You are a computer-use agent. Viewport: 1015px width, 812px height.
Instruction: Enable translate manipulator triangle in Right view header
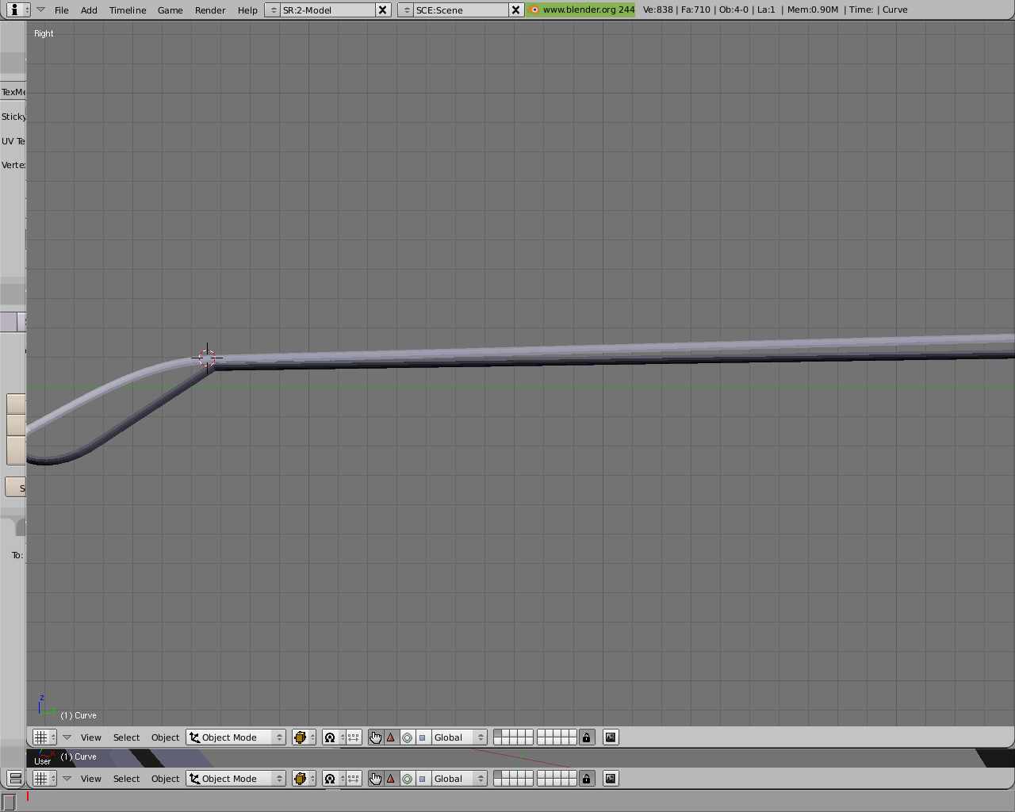pos(391,737)
